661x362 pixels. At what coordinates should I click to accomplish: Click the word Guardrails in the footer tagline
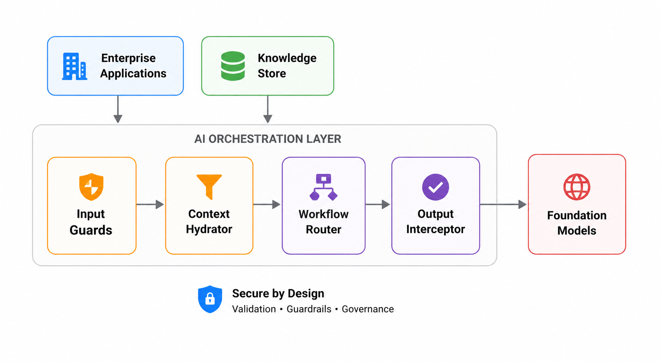click(x=309, y=309)
